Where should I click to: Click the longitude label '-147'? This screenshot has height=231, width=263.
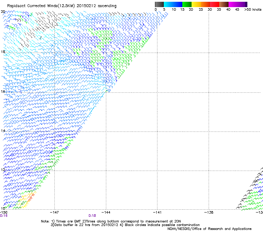[x=54, y=213]
